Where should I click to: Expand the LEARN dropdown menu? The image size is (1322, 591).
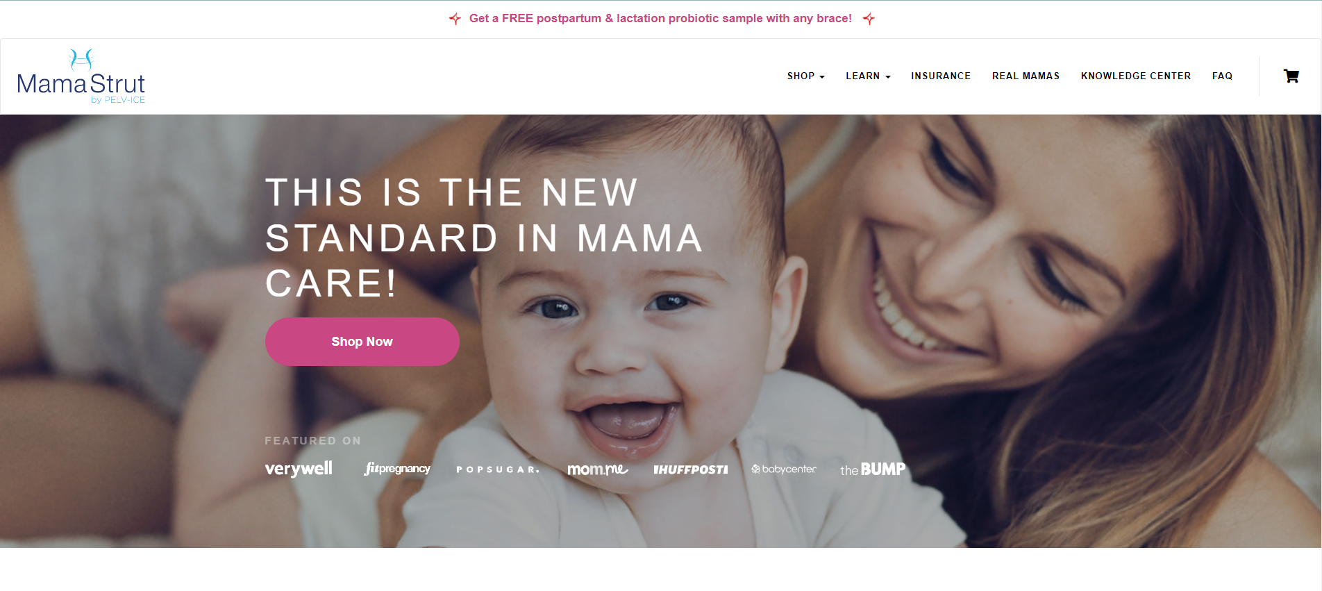tap(868, 76)
